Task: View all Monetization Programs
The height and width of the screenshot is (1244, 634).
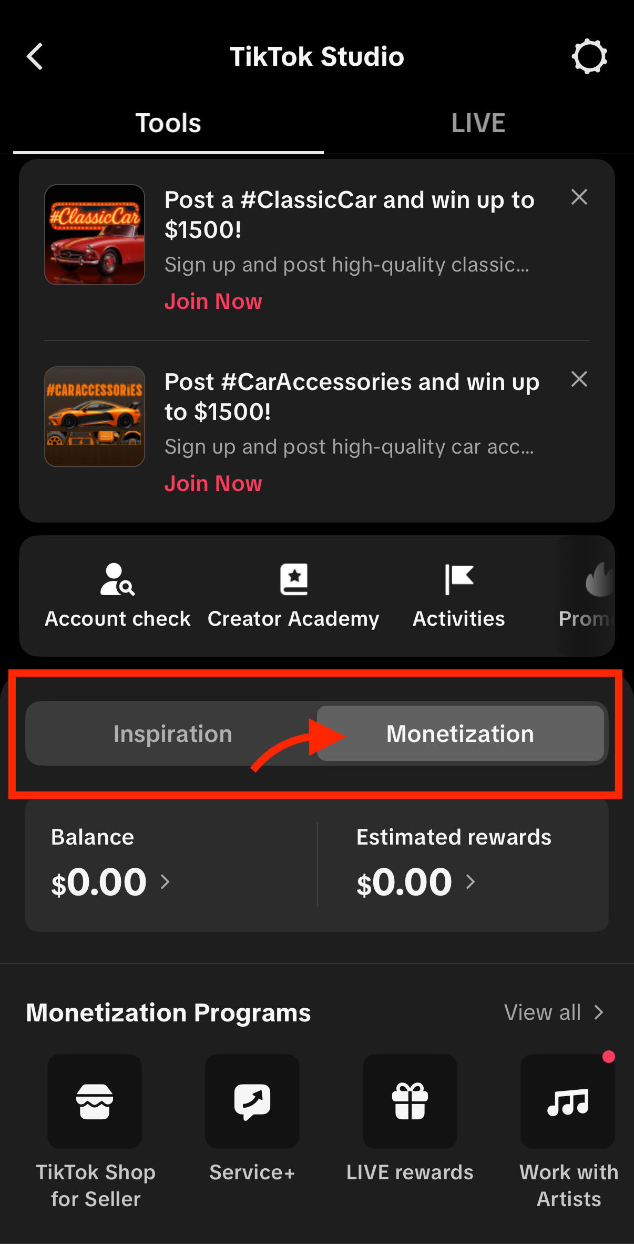Action: click(554, 1012)
